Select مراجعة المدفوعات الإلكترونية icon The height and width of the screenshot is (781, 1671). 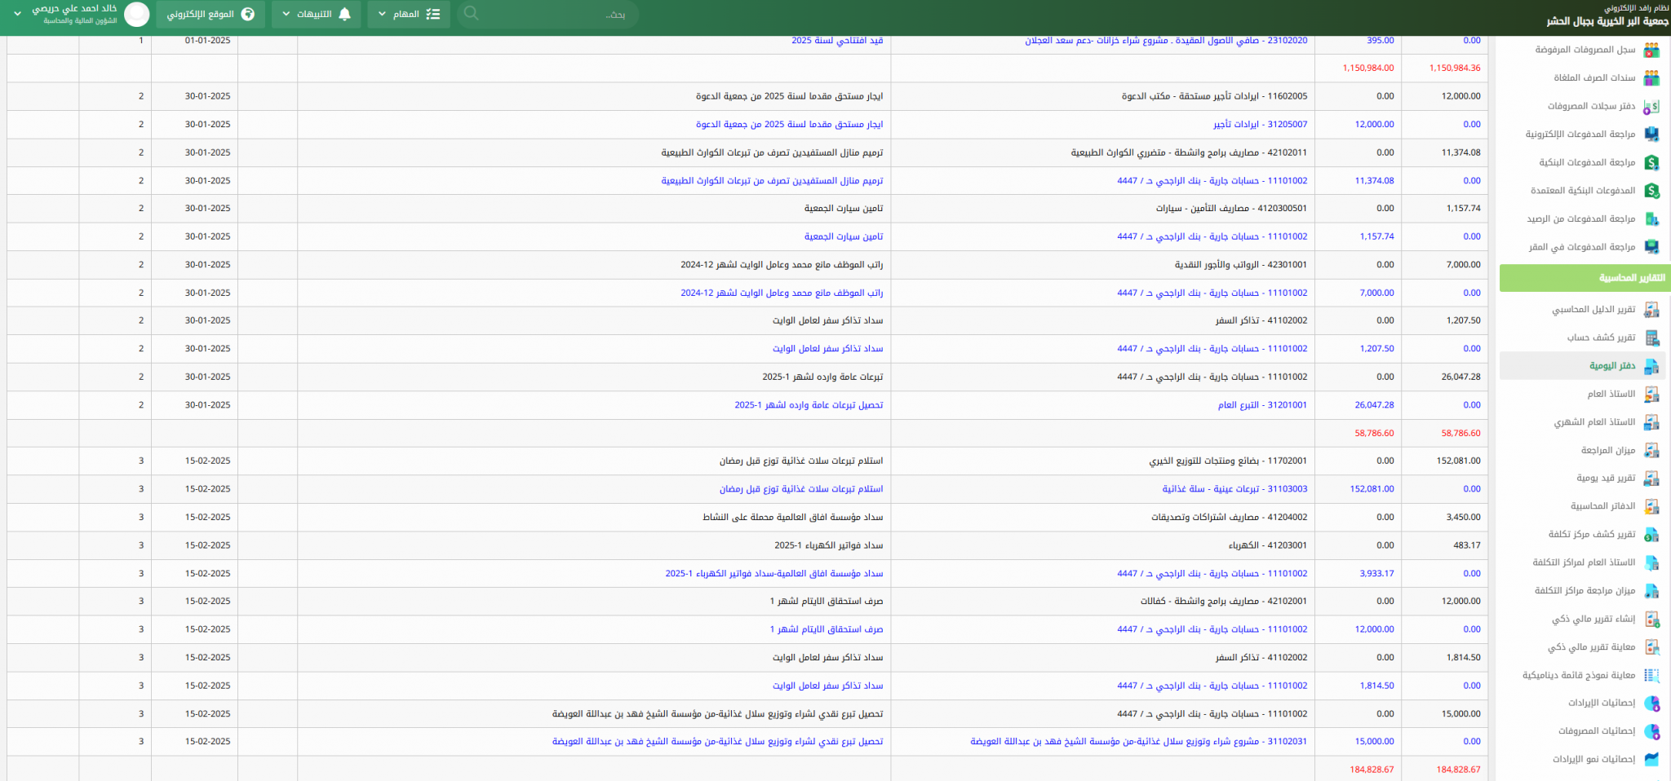click(x=1651, y=135)
